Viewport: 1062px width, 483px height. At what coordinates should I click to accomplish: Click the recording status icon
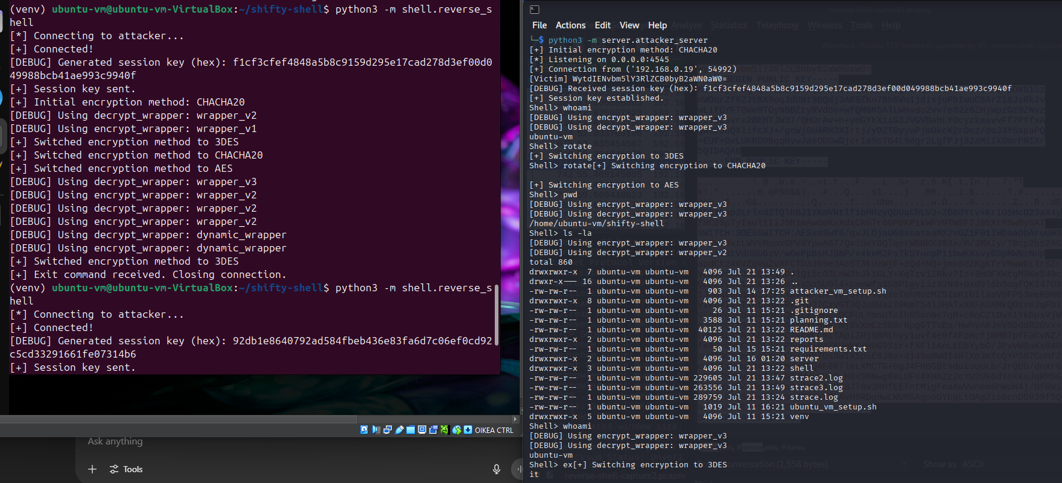click(x=433, y=430)
